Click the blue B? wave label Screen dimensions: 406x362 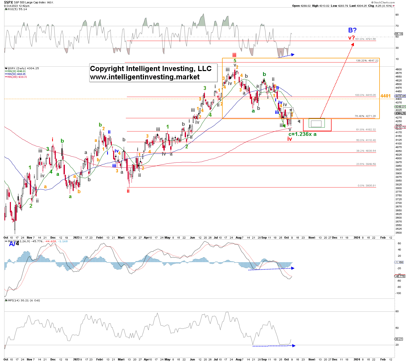352,30
